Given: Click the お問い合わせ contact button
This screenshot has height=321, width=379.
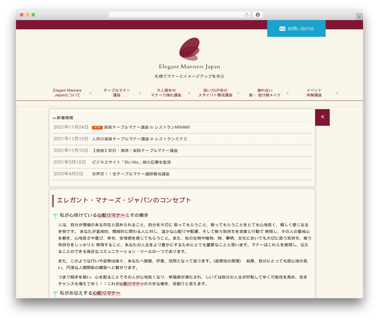Looking at the screenshot, I should (x=296, y=28).
